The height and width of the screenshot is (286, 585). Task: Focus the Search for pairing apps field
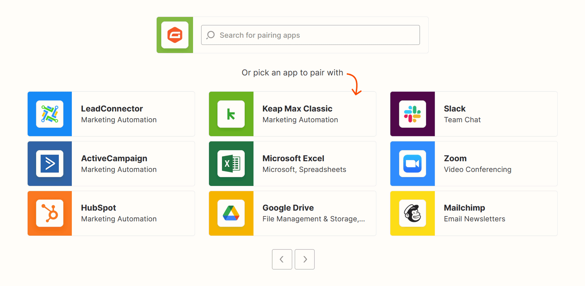(310, 35)
